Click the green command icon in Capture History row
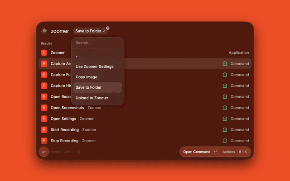This screenshot has height=181, width=290. pyautogui.click(x=225, y=86)
